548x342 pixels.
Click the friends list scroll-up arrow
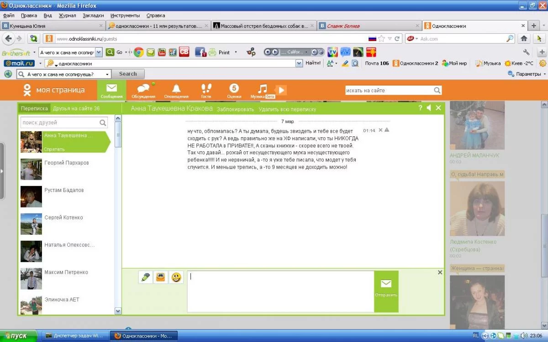tap(118, 119)
